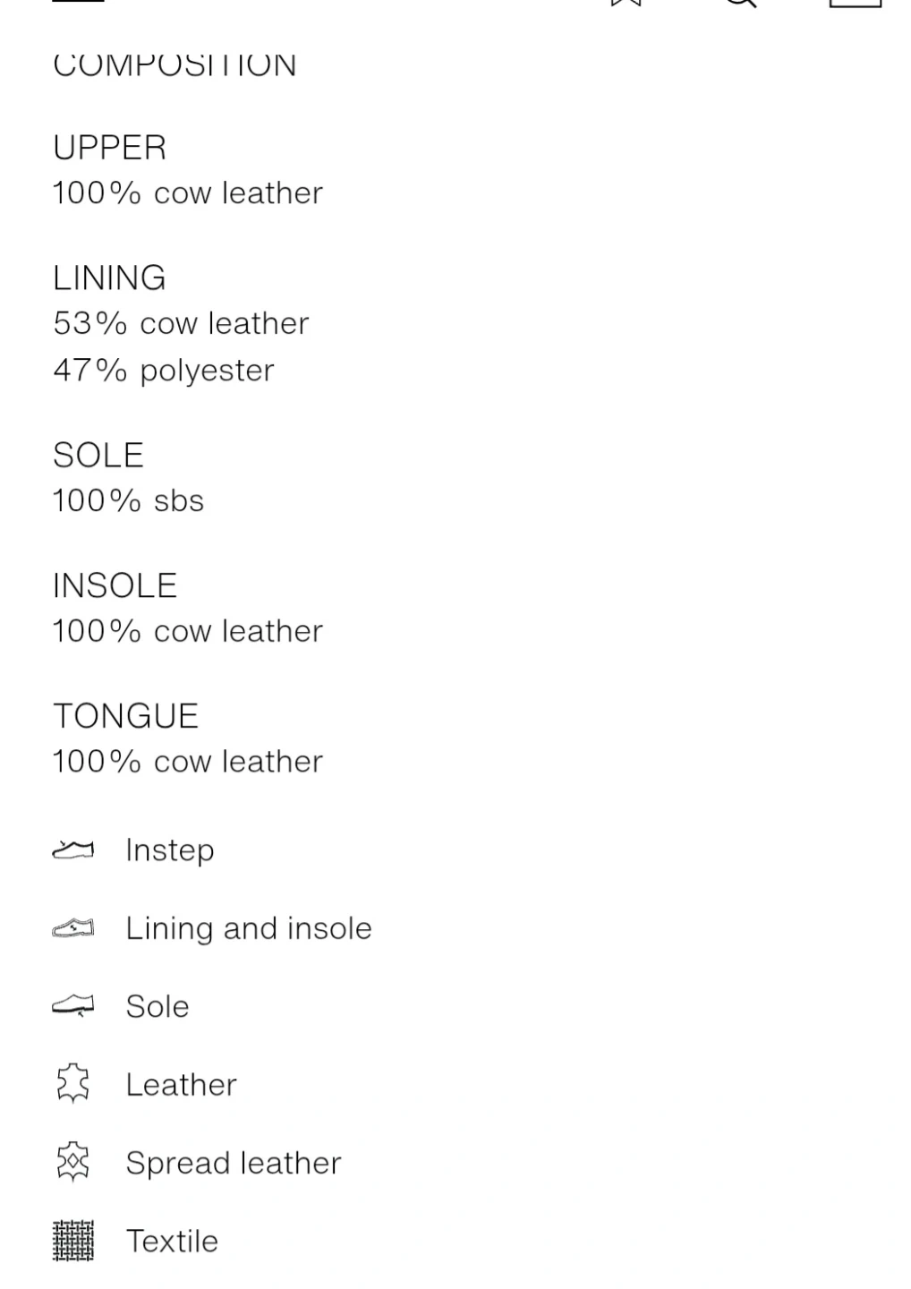Click the Spread leather symbol icon
This screenshot has width=911, height=1289.
tap(72, 1163)
